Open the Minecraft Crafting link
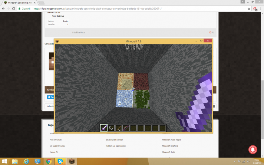 tap(170, 146)
